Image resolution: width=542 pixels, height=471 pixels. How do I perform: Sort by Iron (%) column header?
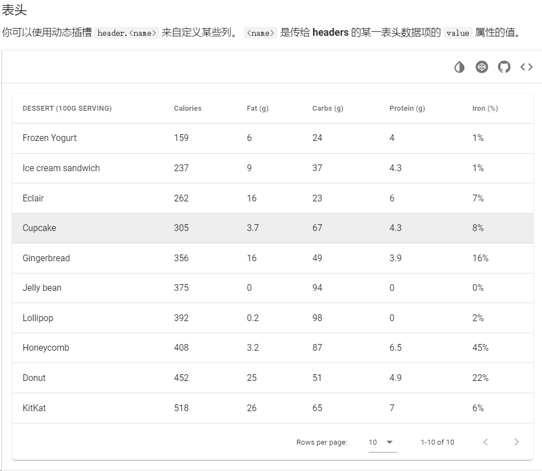(485, 109)
